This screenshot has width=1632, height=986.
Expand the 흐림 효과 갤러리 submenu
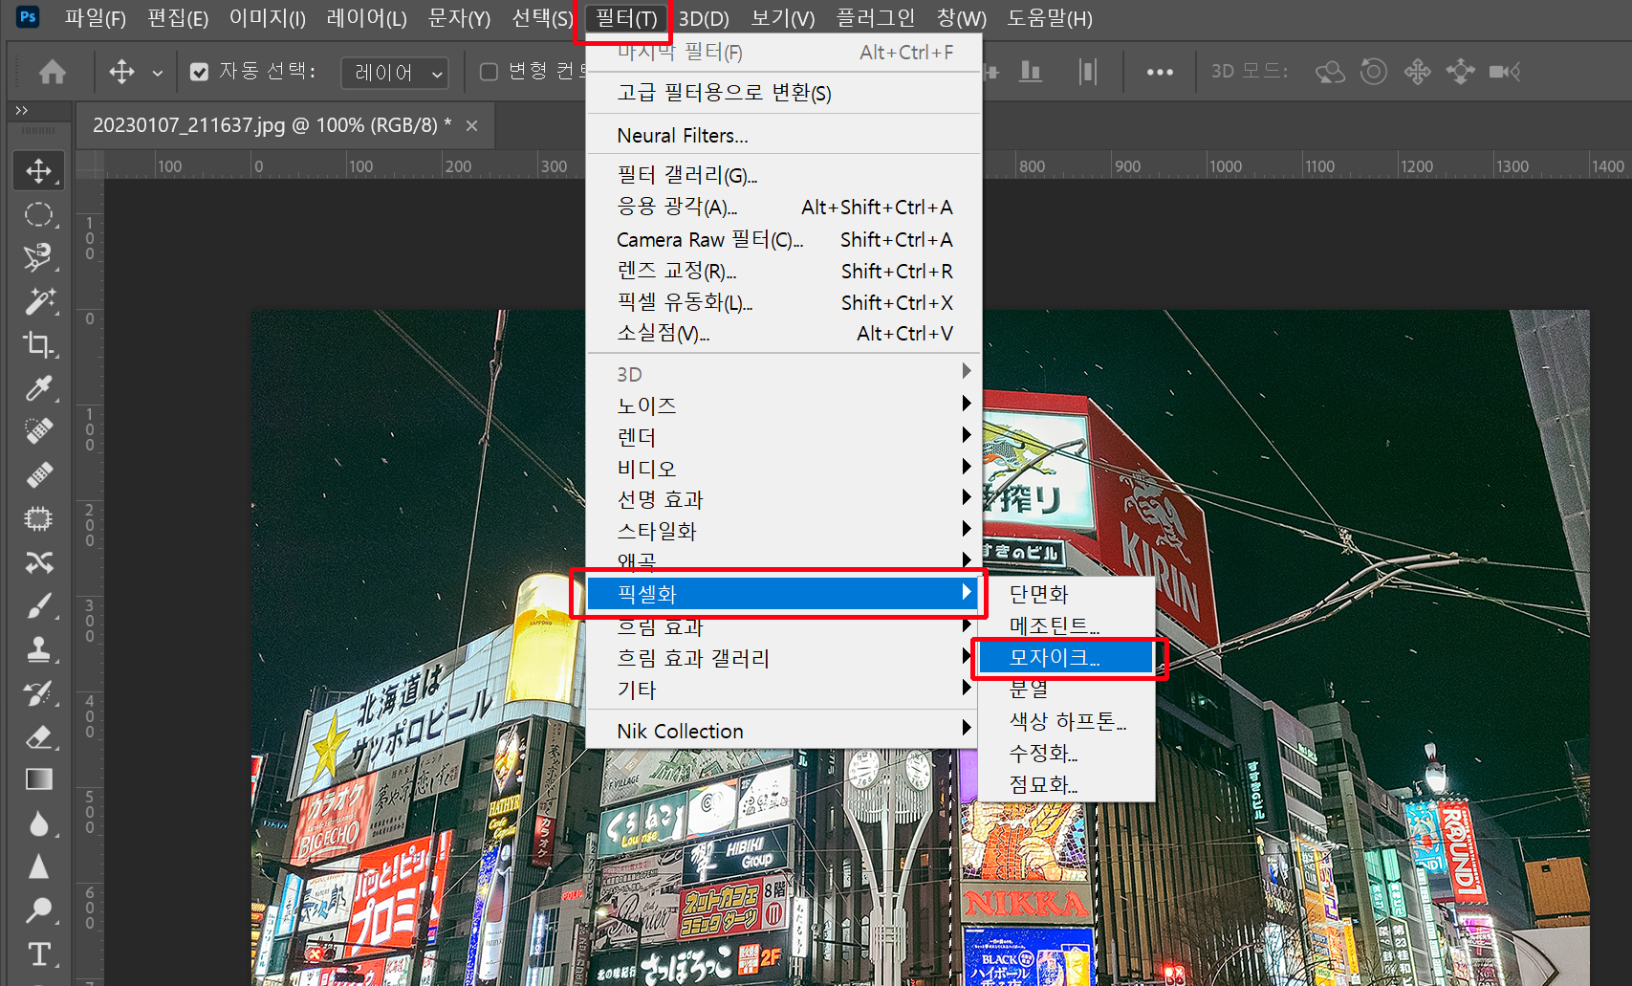tap(784, 658)
